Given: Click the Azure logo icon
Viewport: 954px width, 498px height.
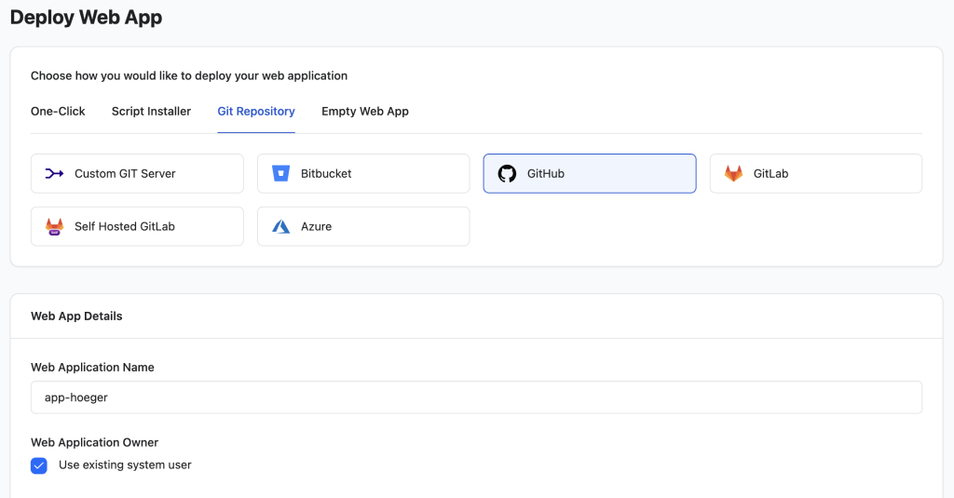Looking at the screenshot, I should coord(280,226).
